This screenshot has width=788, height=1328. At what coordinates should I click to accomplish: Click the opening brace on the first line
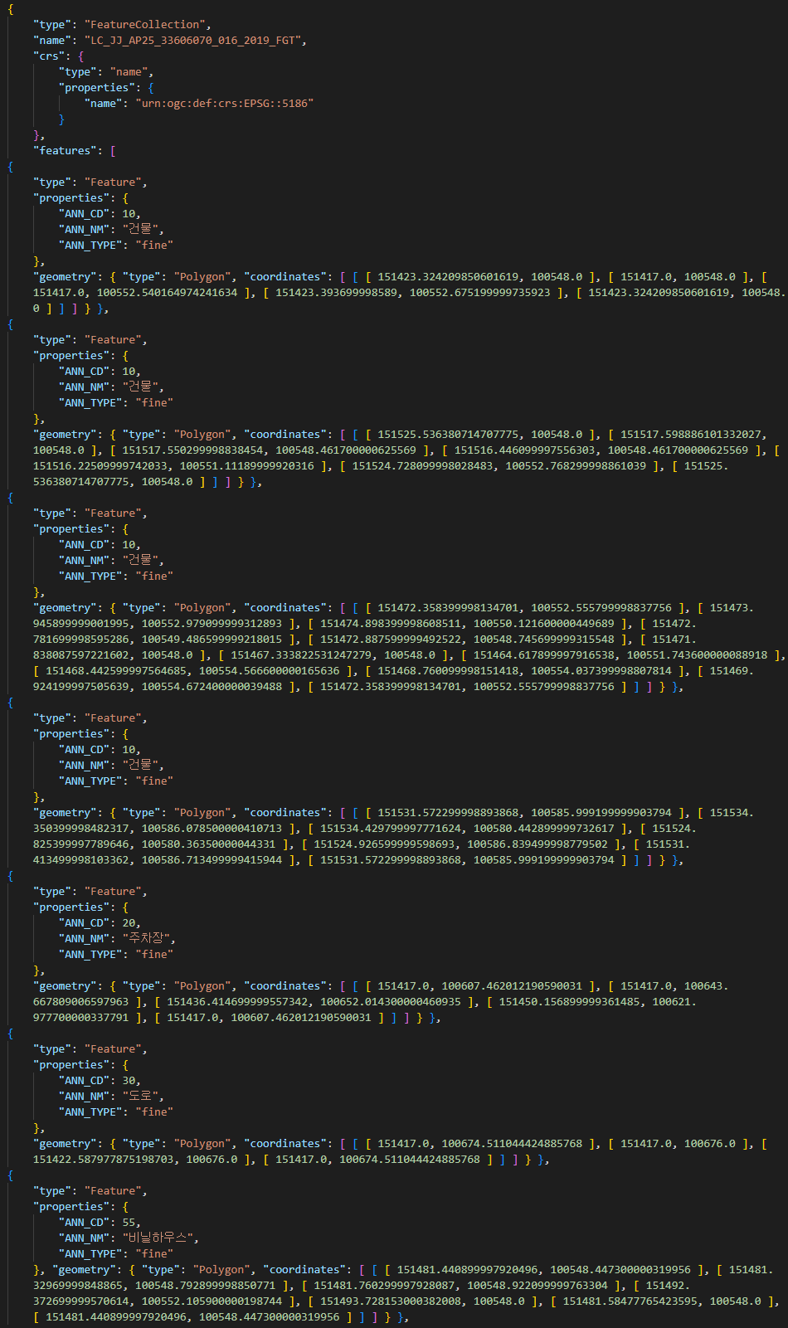tap(10, 9)
